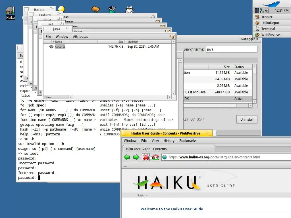This screenshot has width=291, height=218.
Task: Go to home page via house icon
Action: 155,157
